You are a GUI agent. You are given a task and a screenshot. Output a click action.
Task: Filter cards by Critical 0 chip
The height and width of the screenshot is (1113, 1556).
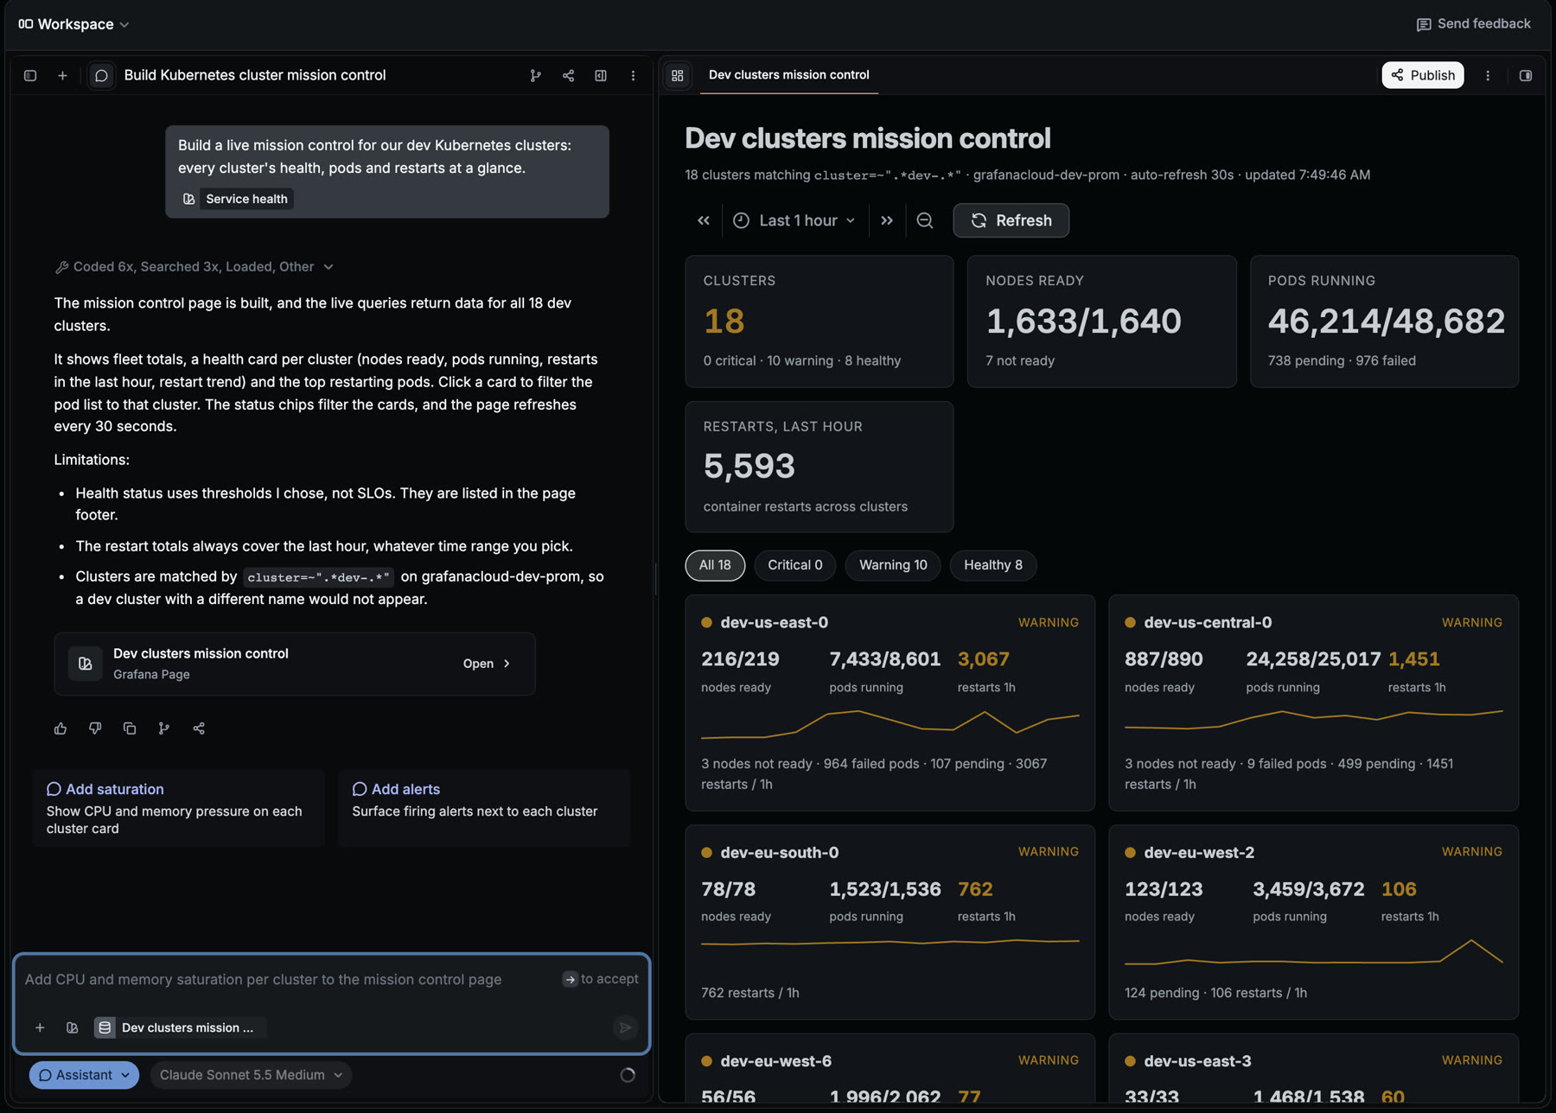tap(795, 565)
